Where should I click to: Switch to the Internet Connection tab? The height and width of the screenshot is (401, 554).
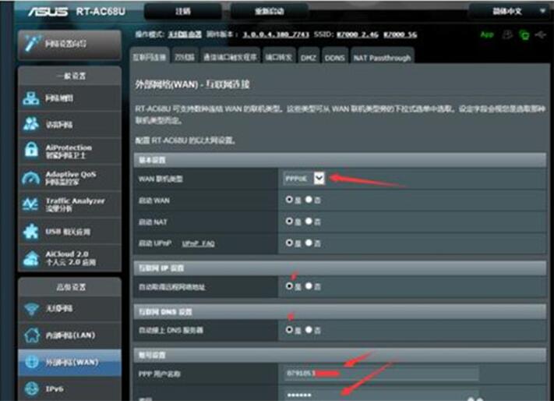[x=150, y=57]
